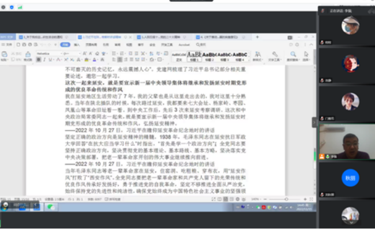Switch to the Acrobat ribbon tab
375x230 pixels.
[184, 44]
